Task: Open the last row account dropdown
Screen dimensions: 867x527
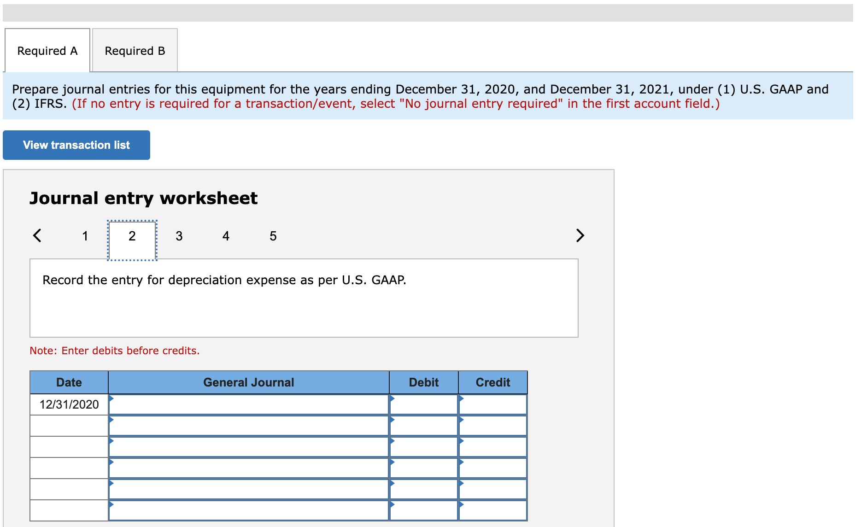Action: pos(249,510)
